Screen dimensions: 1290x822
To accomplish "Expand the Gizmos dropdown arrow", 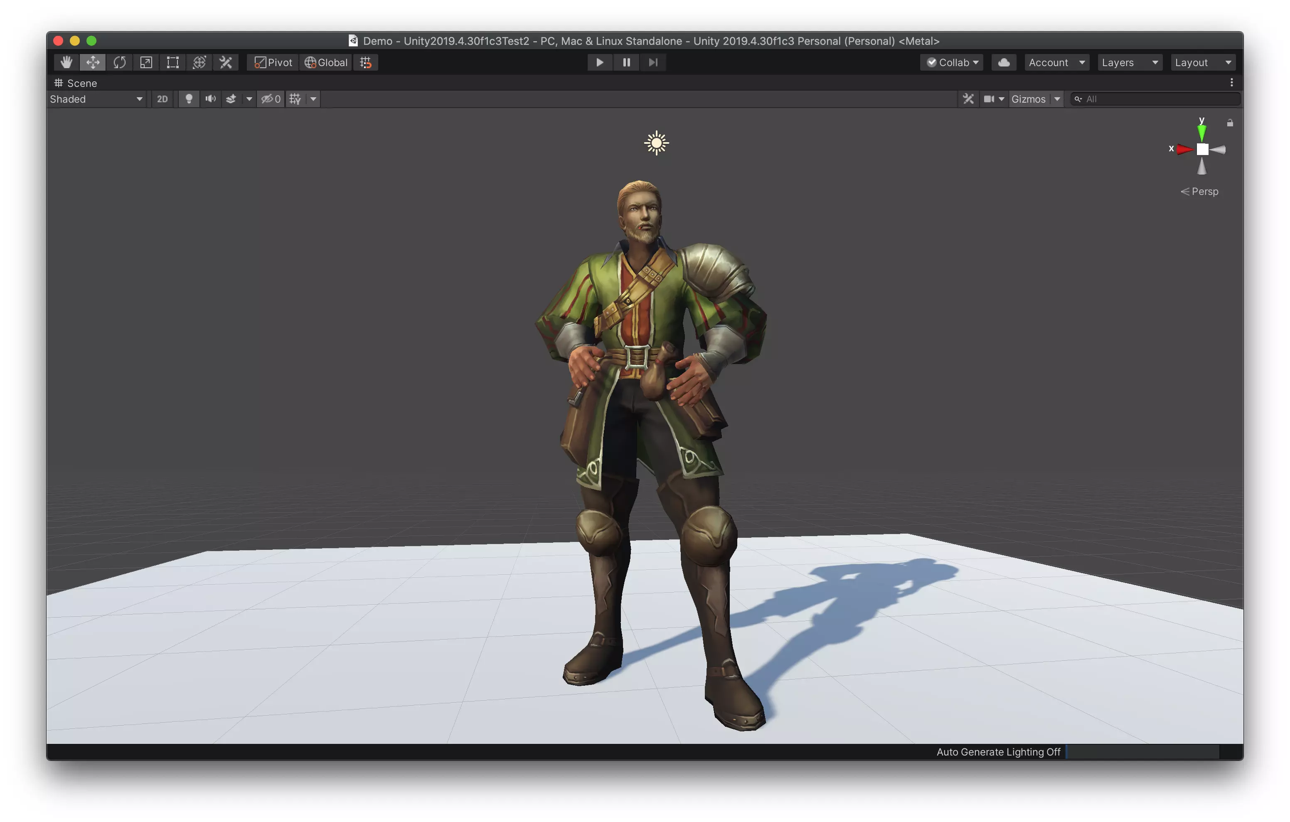I will tap(1057, 99).
